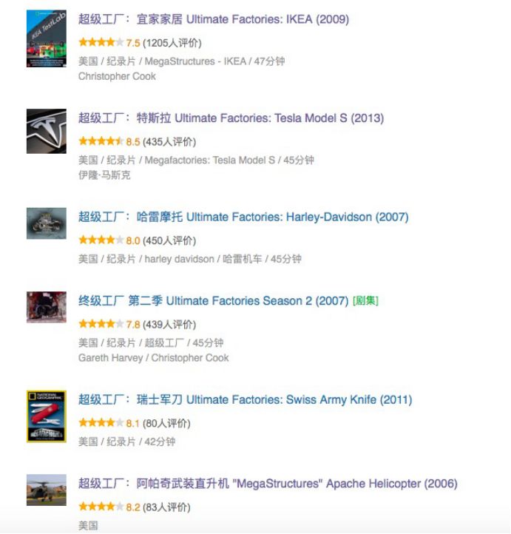Click the IKEA TestLab poster thumbnail
The height and width of the screenshot is (534, 511).
(47, 38)
